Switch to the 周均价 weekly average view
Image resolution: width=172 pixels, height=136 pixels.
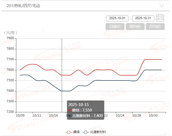[135, 27]
